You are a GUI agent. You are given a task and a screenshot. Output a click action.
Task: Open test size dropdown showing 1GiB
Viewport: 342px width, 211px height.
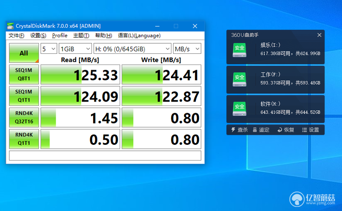75,49
